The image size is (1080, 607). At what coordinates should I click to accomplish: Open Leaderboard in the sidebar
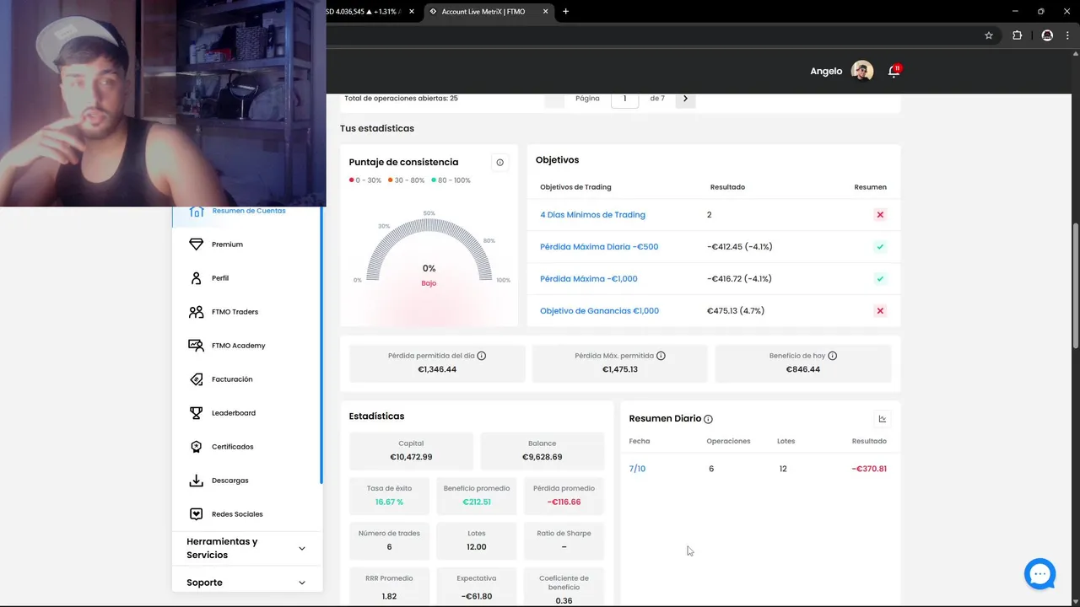coord(234,413)
